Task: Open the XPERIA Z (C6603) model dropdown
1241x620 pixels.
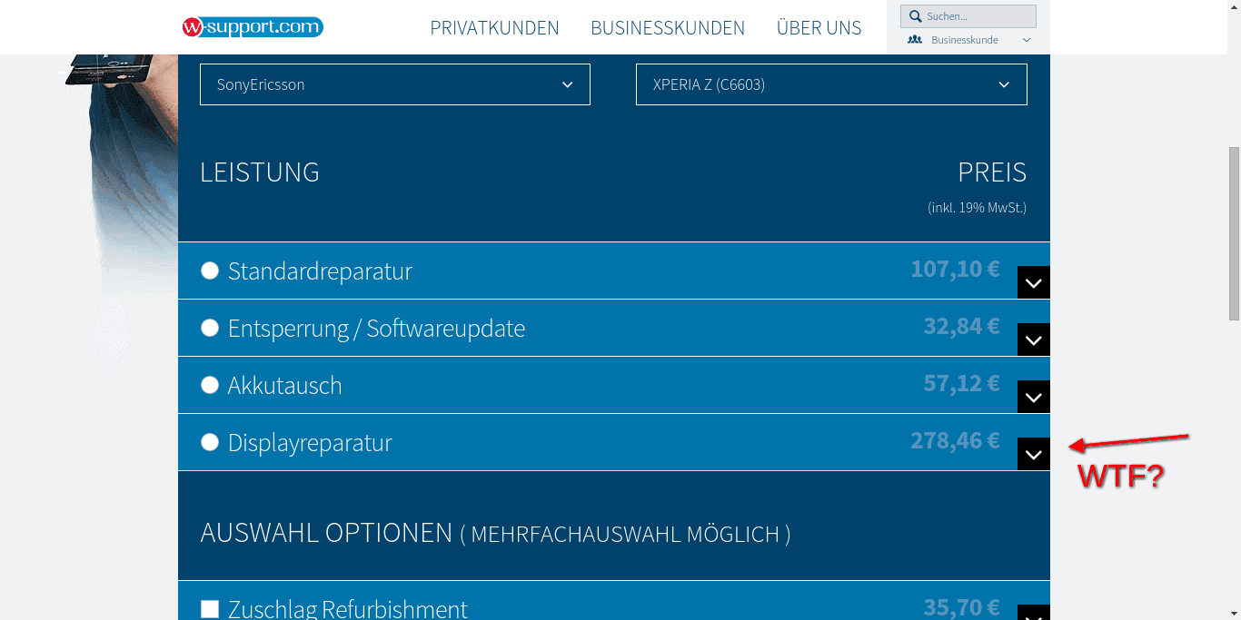Action: 831,84
